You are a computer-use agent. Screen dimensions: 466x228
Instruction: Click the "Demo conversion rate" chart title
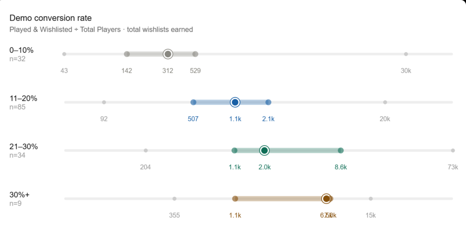(x=51, y=18)
